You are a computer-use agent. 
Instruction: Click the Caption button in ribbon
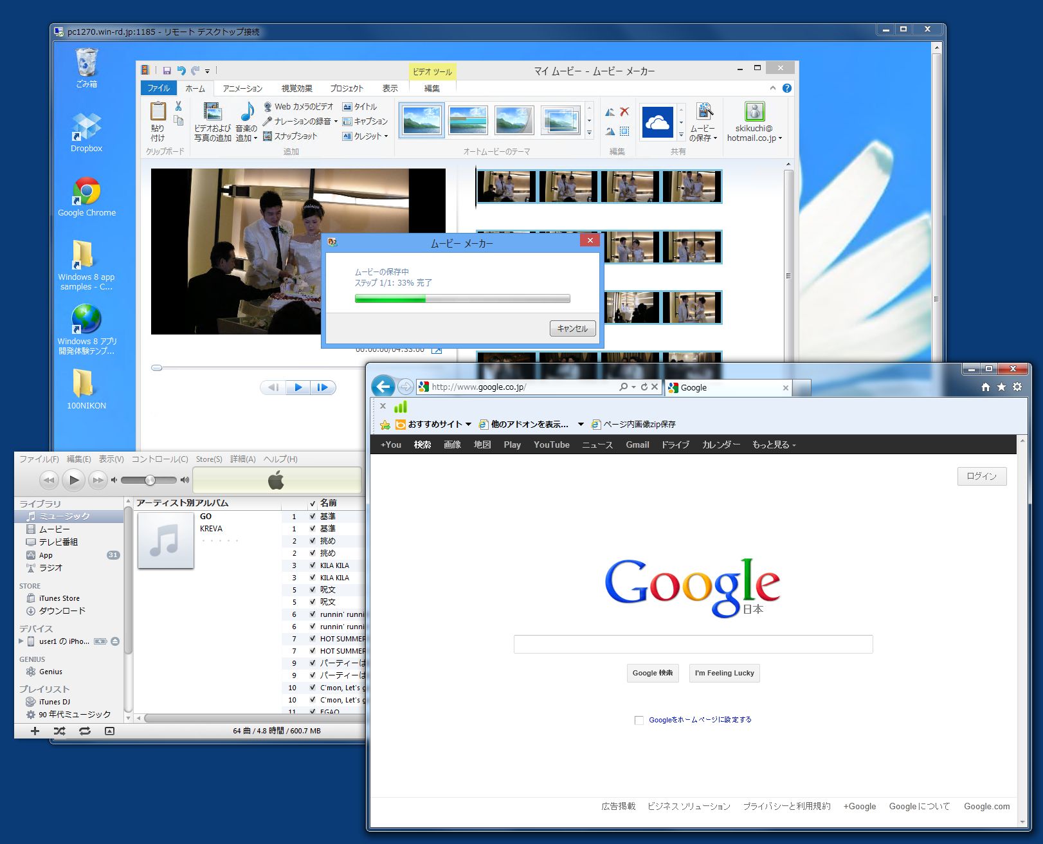[365, 121]
